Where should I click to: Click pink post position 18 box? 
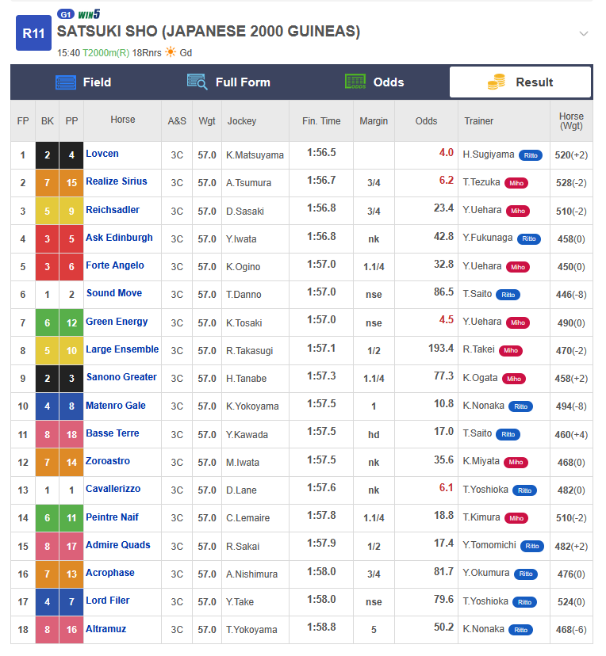coord(71,435)
